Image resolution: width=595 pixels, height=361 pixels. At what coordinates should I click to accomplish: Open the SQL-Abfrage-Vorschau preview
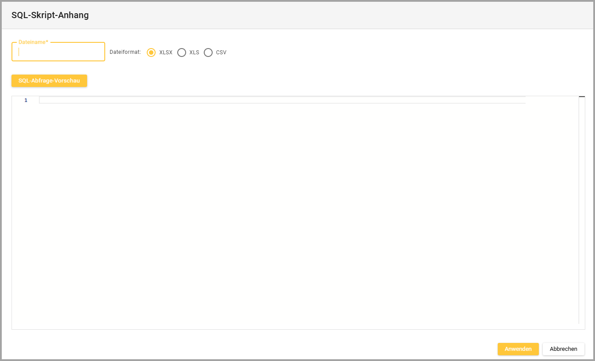pyautogui.click(x=49, y=81)
